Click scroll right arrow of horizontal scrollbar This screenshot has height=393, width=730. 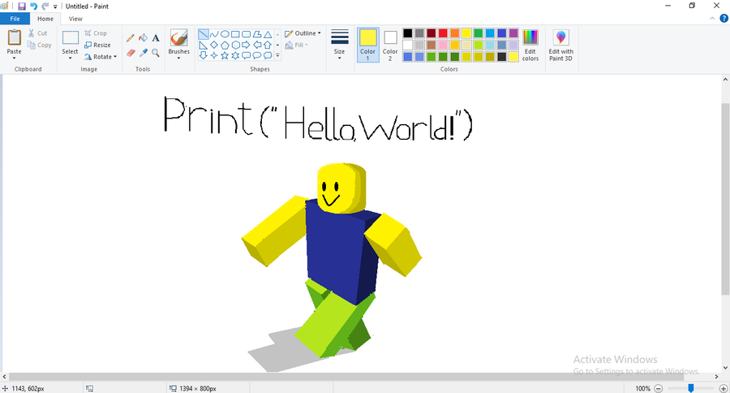pos(717,376)
